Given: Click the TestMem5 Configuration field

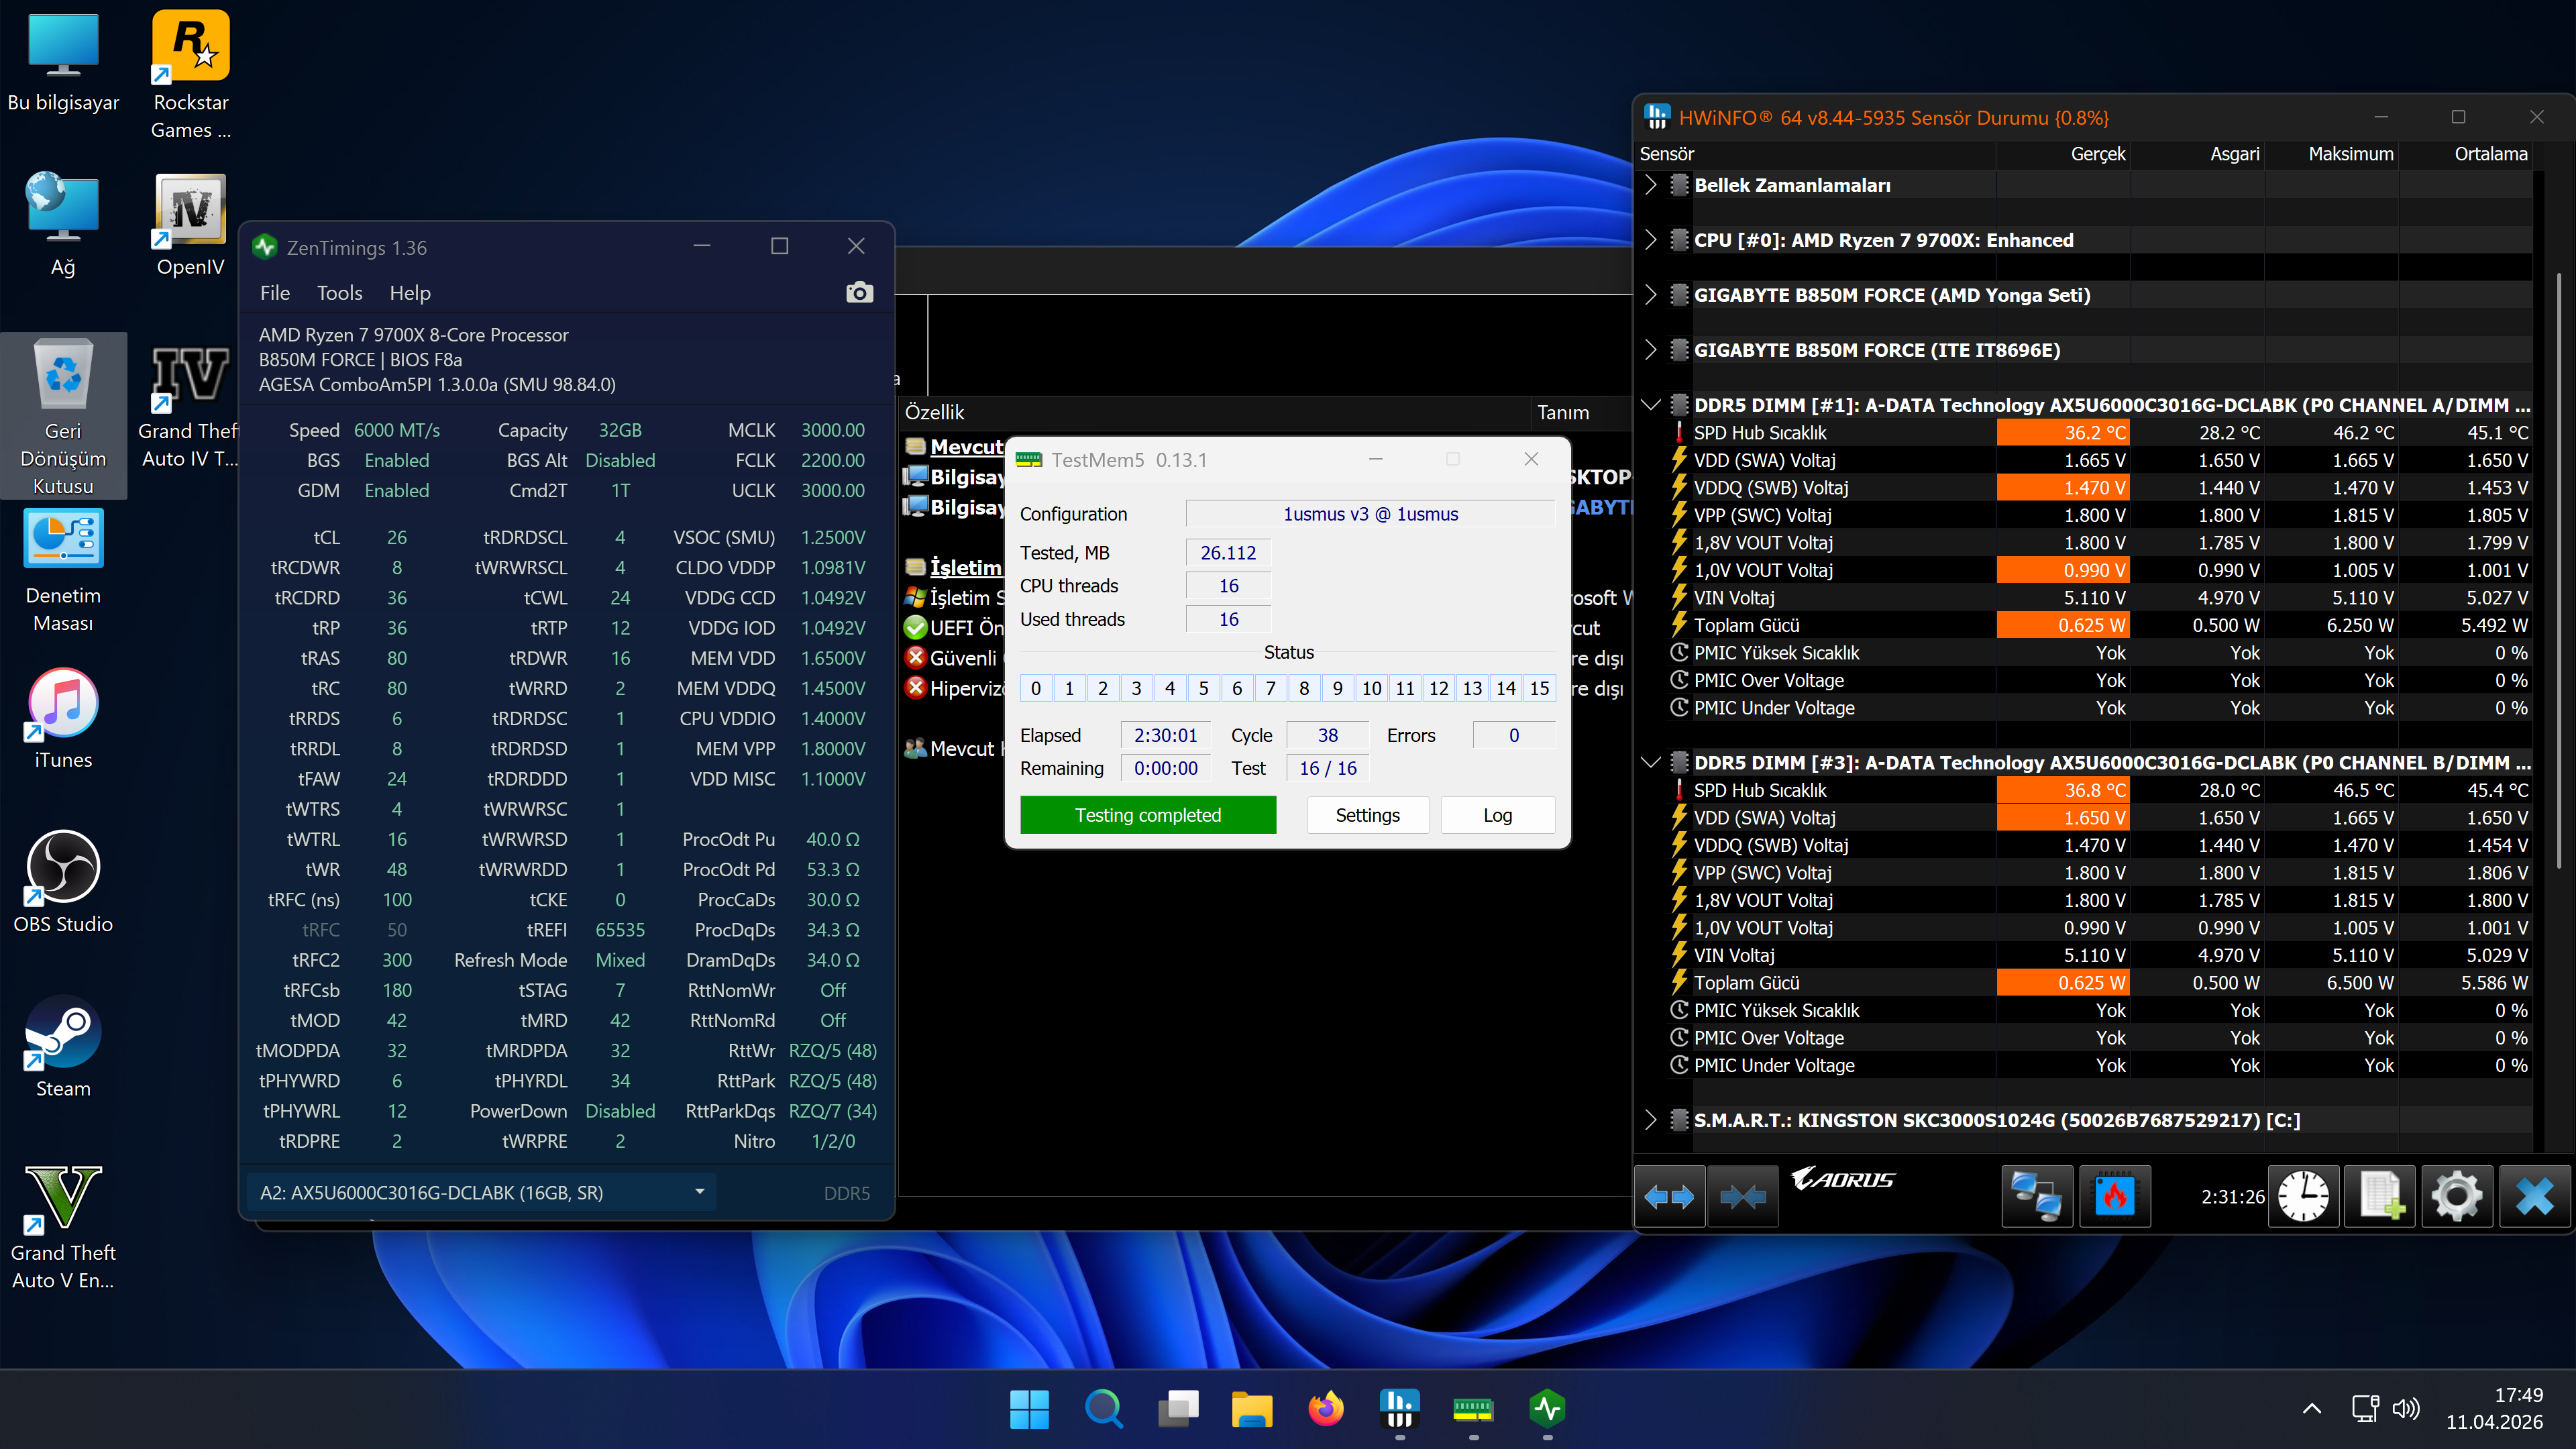Looking at the screenshot, I should tap(1370, 514).
